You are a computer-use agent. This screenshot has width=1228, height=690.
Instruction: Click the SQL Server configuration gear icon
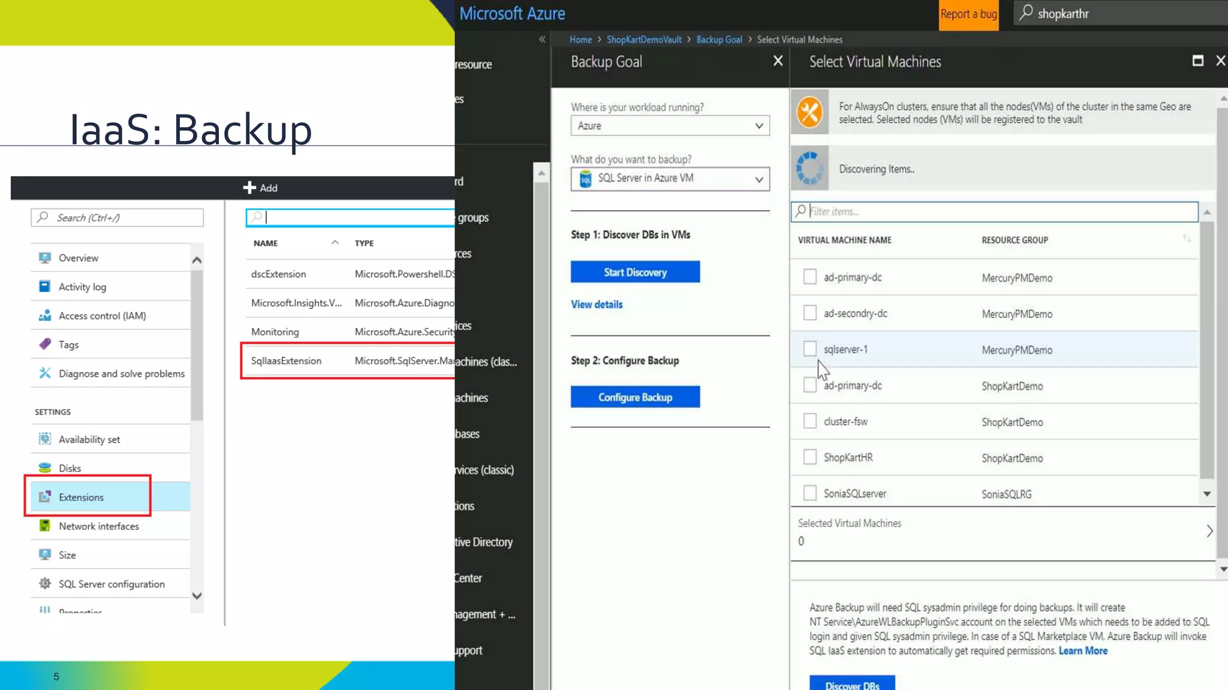click(x=45, y=583)
